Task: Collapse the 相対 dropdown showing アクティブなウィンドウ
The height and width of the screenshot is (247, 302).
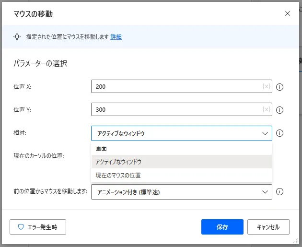Action: [x=181, y=133]
